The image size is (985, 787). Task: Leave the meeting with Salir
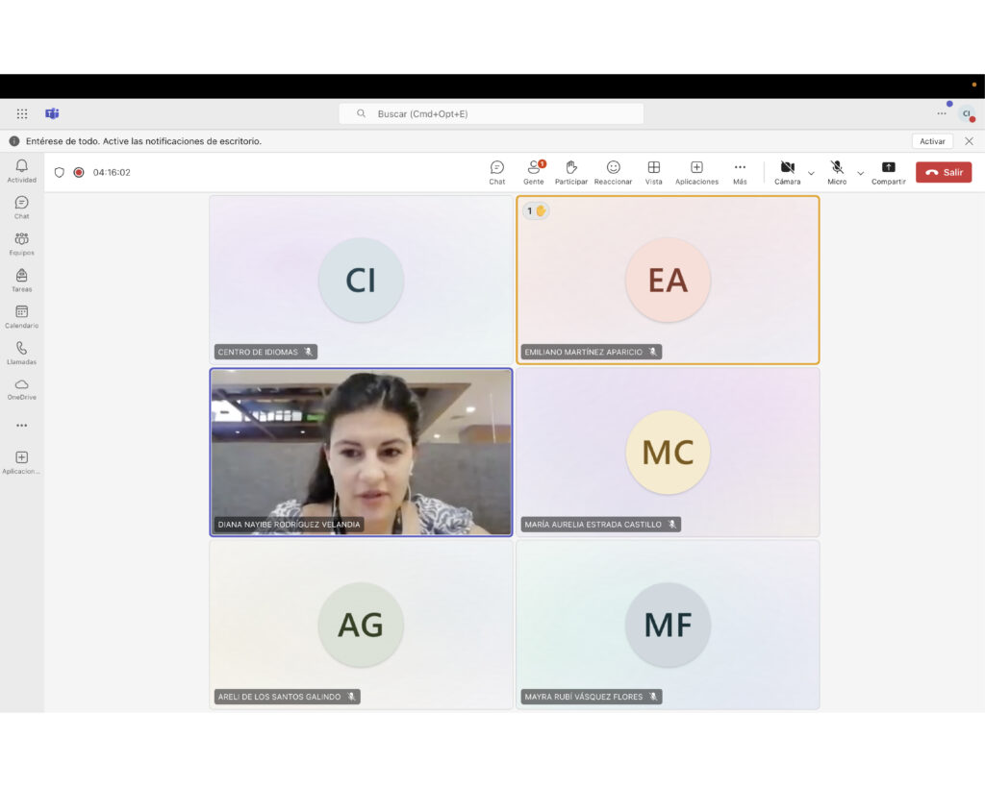944,173
